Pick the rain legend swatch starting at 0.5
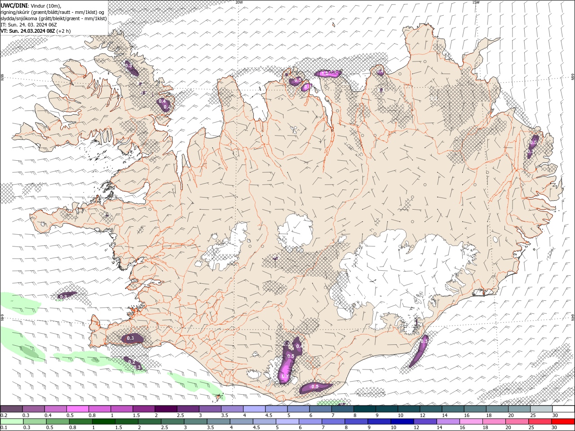Image resolution: width=575 pixels, height=431 pixels. coord(57,422)
